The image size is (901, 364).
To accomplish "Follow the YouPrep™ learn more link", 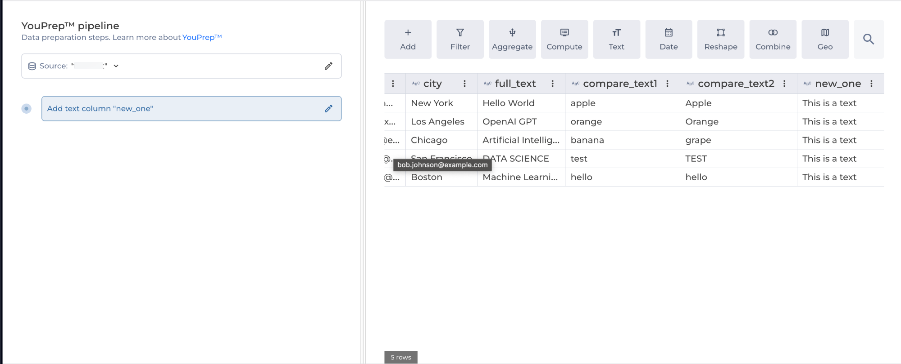I will click(202, 37).
